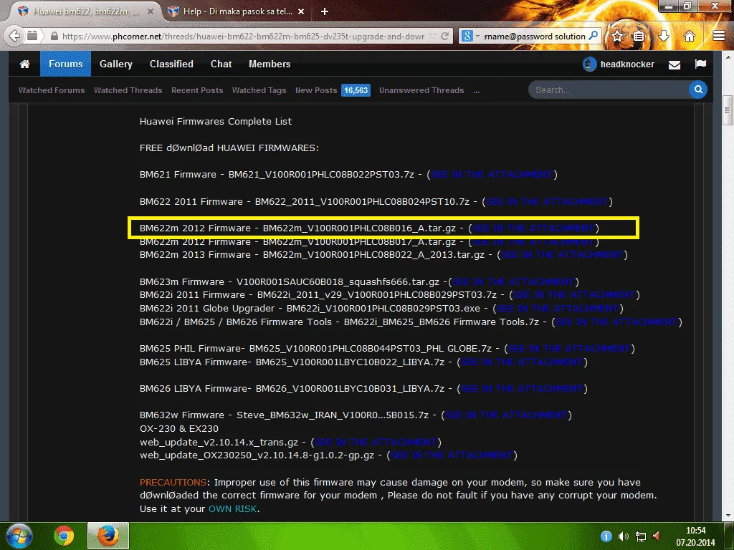Open the Firefox hamburger menu
Viewport: 734px width, 550px height.
pyautogui.click(x=718, y=36)
